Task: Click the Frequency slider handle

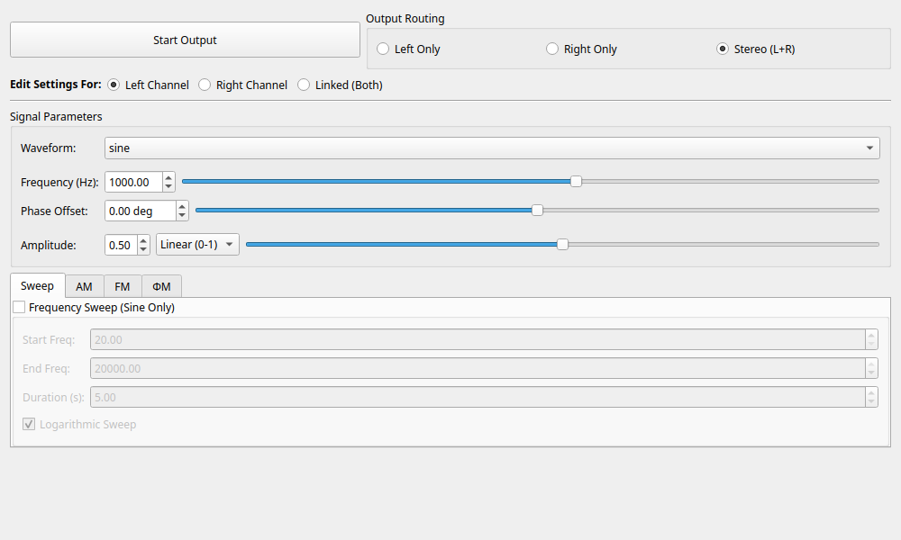Action: pyautogui.click(x=577, y=182)
